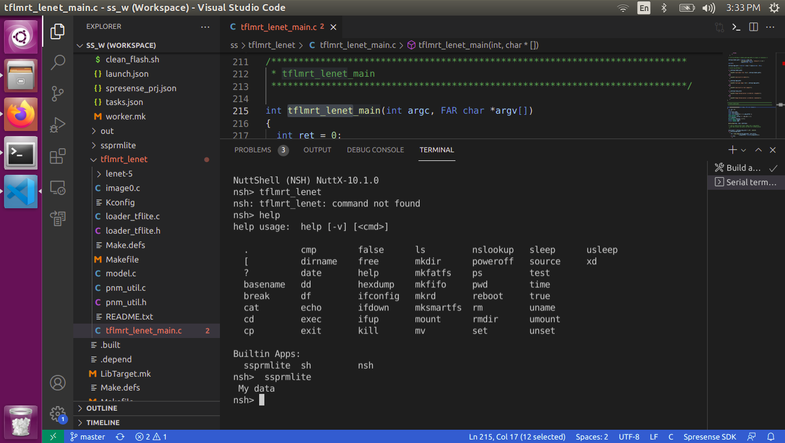Change cursor position via Ln 215, Col 17
This screenshot has width=785, height=443.
[517, 437]
